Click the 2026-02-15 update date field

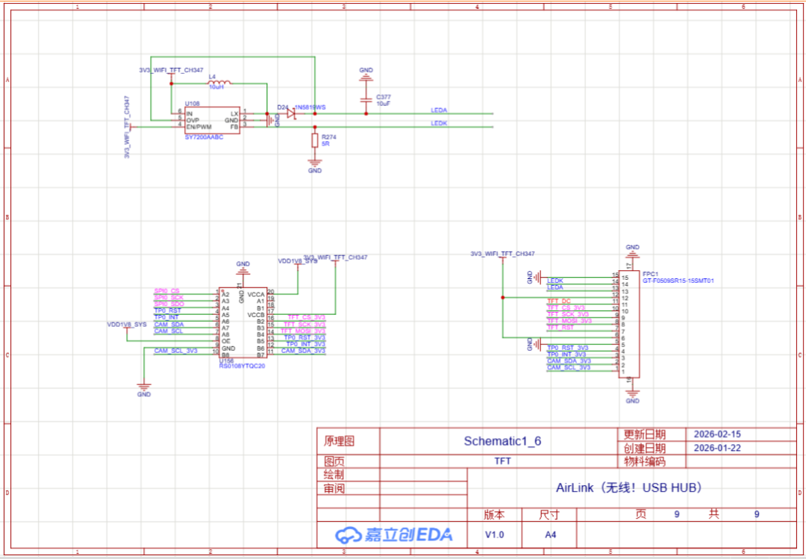(x=717, y=434)
